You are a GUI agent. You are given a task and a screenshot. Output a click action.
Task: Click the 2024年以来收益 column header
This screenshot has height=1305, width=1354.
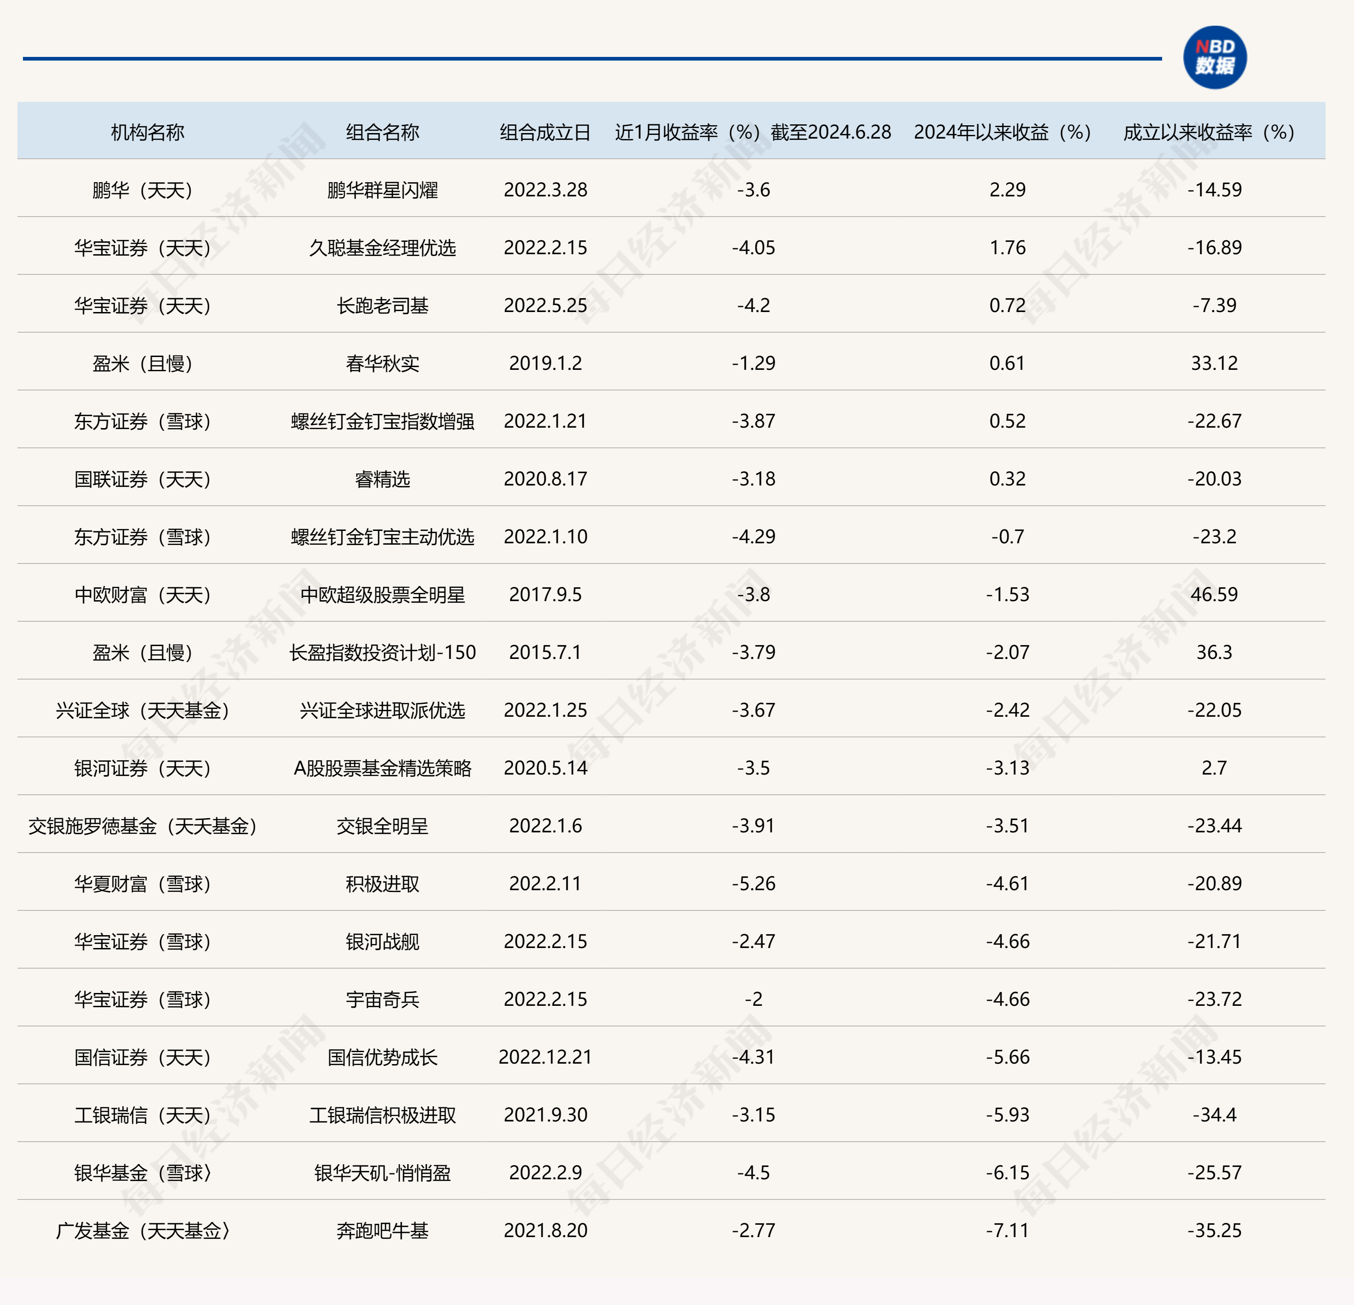coord(1003,132)
